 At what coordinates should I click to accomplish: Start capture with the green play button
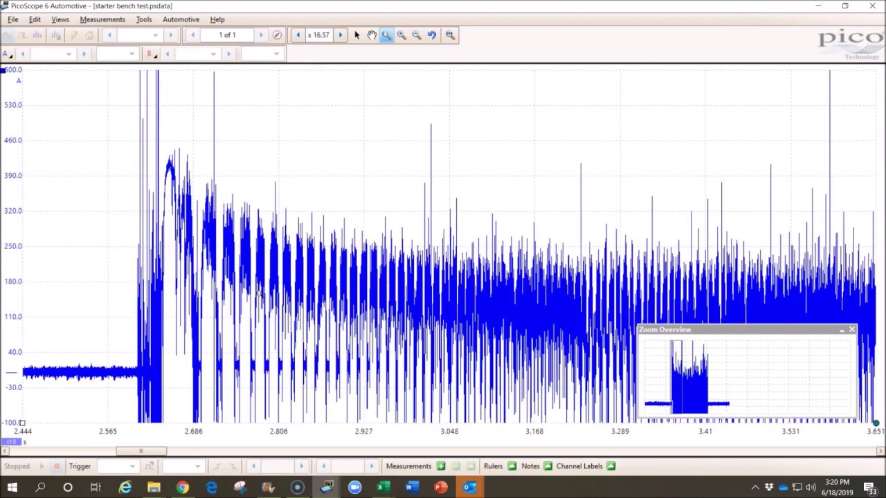(x=42, y=466)
